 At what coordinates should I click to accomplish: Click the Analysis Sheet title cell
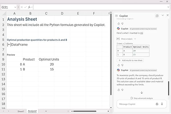22,19
